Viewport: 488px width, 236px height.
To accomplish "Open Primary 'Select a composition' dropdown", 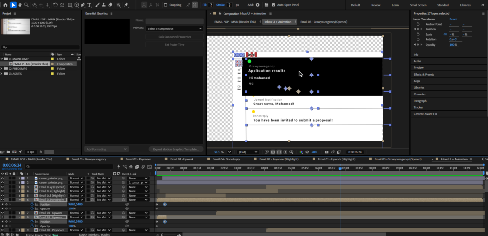I will click(174, 28).
